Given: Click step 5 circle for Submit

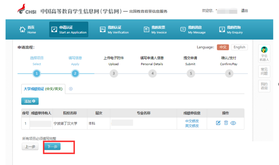Looking at the screenshot, I should (x=191, y=73).
